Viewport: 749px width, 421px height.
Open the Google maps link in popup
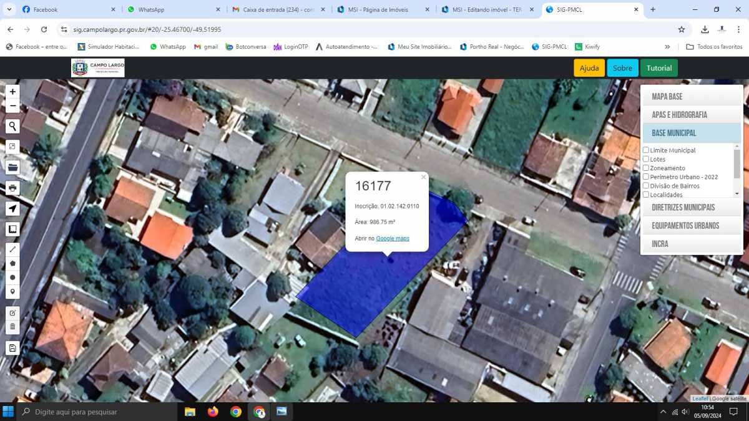click(393, 239)
